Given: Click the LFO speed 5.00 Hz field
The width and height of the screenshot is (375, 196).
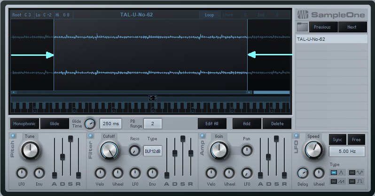Looking at the screenshot, I should [x=347, y=151].
